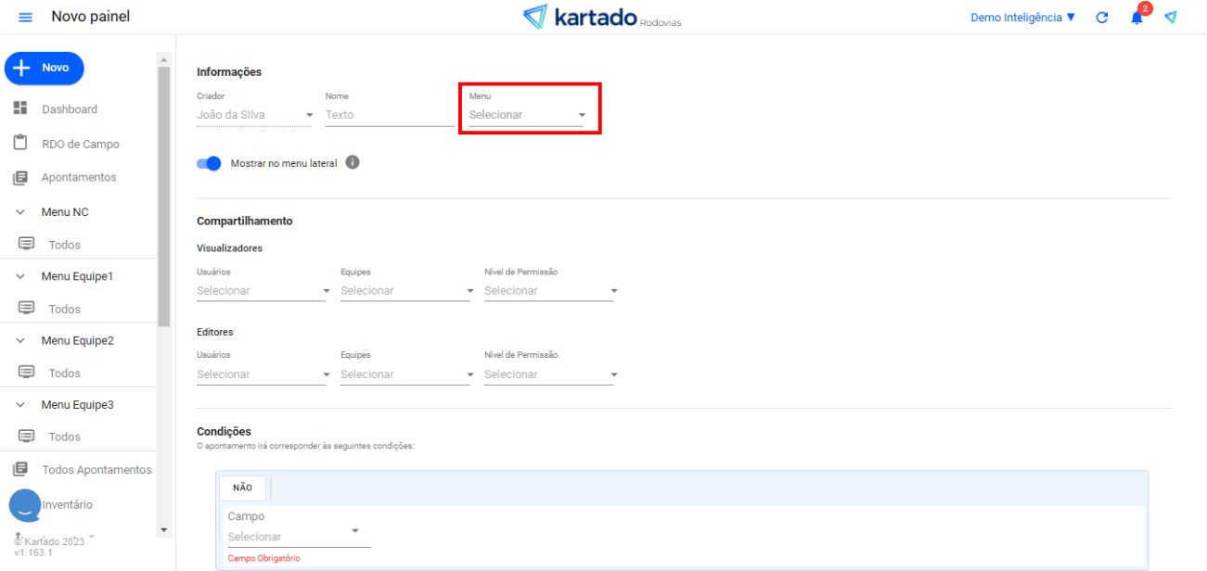Click the Kartado logo icon at top right
1207x571 pixels.
[1171, 18]
